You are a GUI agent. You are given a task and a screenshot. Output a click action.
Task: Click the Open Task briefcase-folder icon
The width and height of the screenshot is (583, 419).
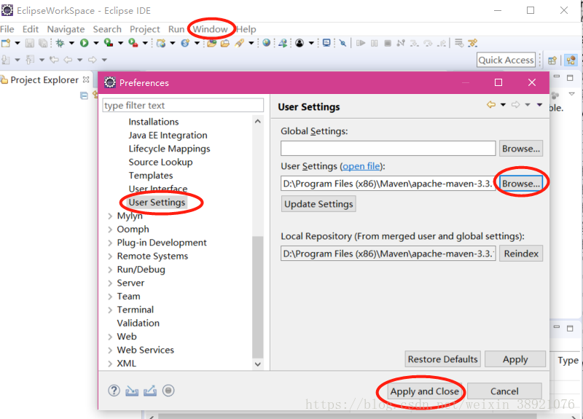(x=225, y=43)
